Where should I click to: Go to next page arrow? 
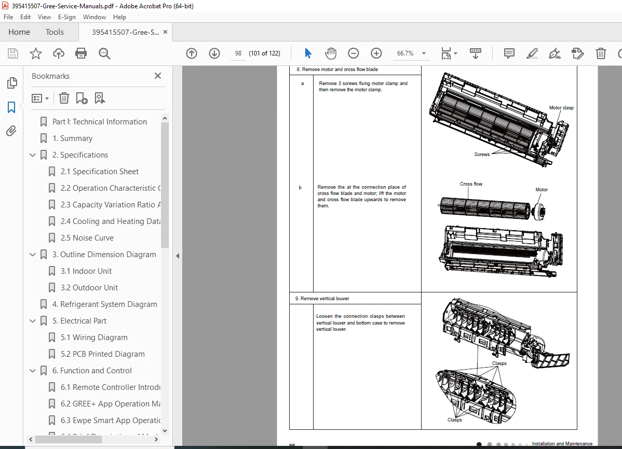214,53
